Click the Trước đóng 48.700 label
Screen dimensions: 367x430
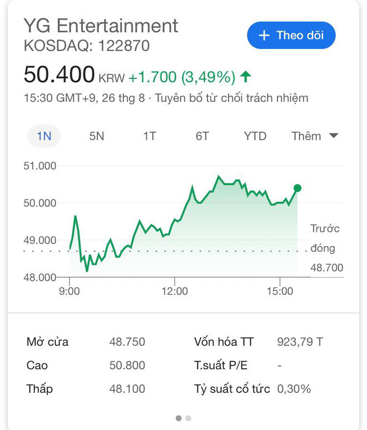tap(326, 248)
